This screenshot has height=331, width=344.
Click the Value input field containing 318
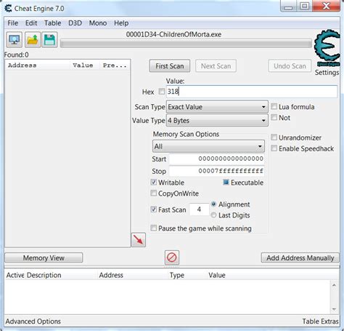(252, 92)
